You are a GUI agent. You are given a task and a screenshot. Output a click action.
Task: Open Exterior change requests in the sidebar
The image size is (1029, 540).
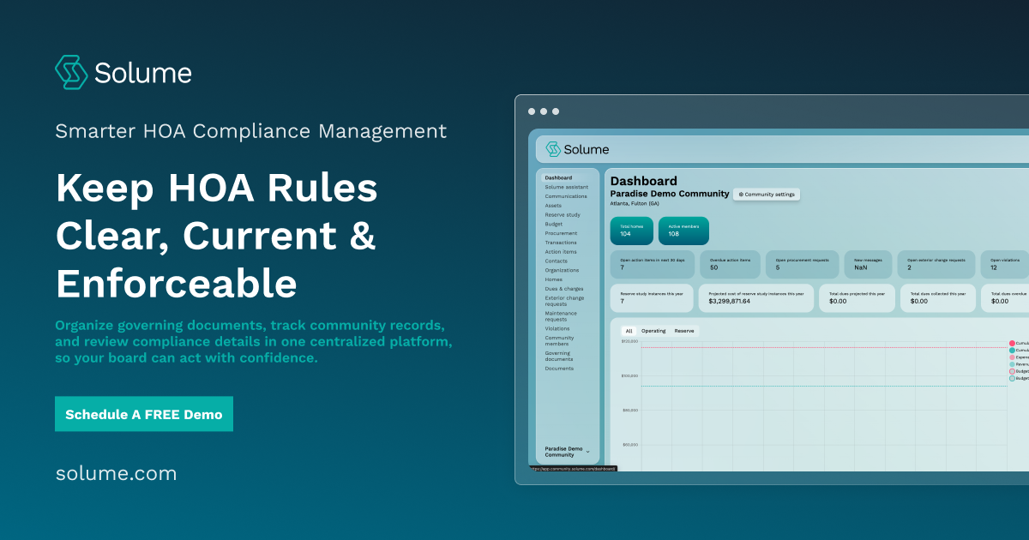(x=564, y=301)
